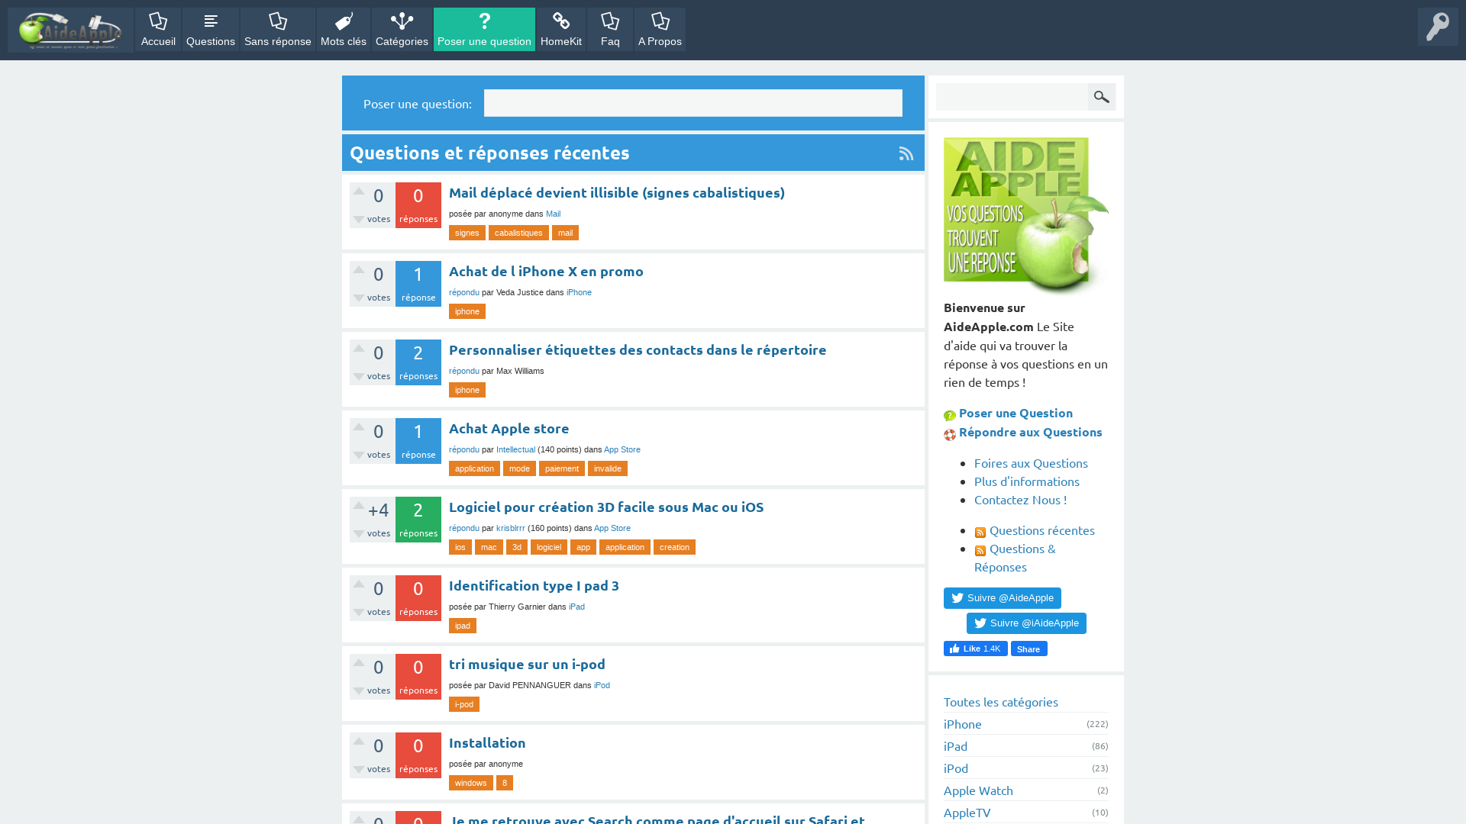
Task: Open 'Toutes les catégories' link
Action: tap(1001, 702)
